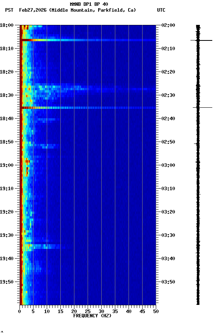Select the date text 'Feb27,2026'
The width and height of the screenshot is (215, 336).
pos(33,10)
